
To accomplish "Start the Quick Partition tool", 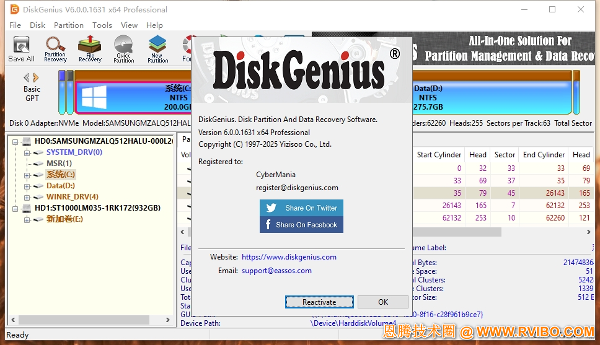I will [x=123, y=48].
